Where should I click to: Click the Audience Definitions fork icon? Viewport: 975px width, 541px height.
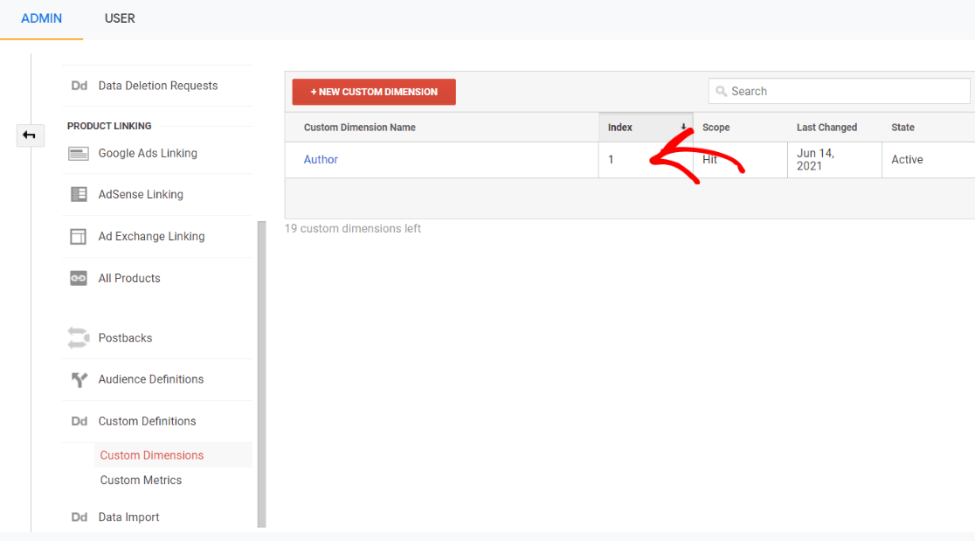click(x=79, y=379)
